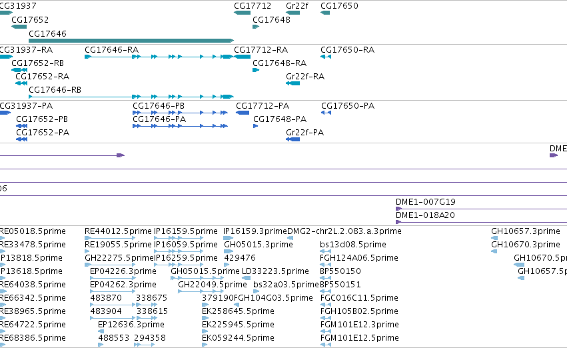Viewport: 567px width, 348px height.
Task: Click transcript label CG17650-RA
Action: click(x=348, y=50)
